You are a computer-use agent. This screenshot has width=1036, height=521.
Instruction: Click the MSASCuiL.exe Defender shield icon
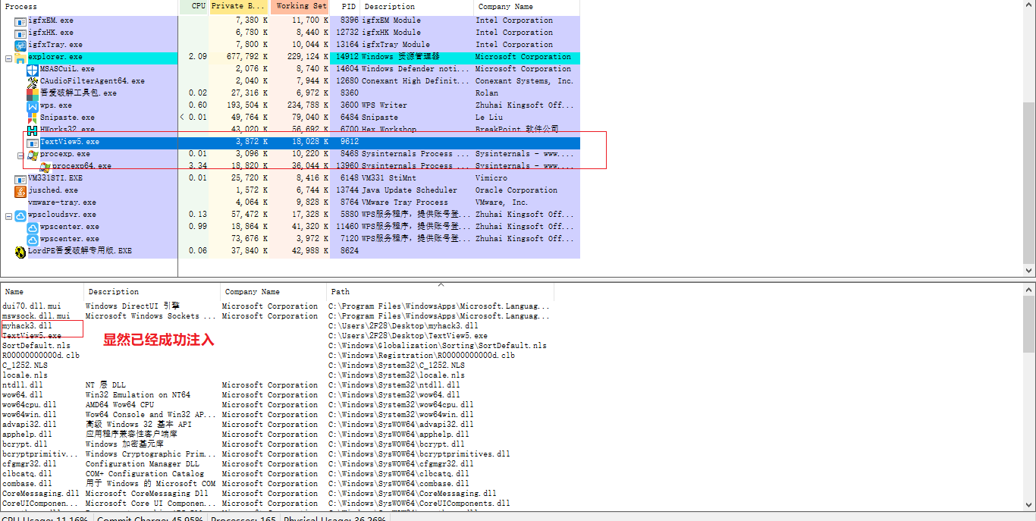point(33,69)
